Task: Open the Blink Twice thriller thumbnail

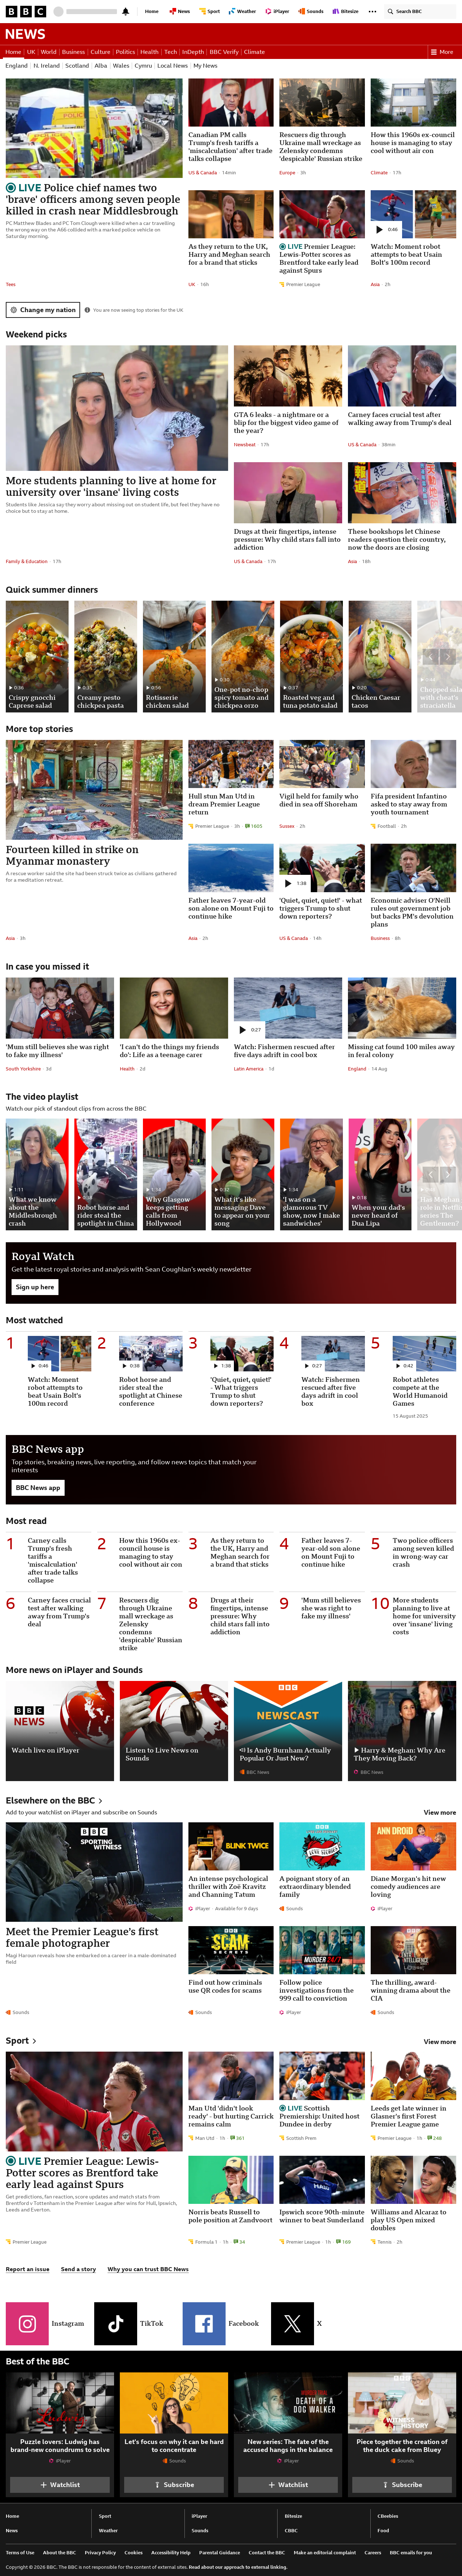Action: 231,1846
